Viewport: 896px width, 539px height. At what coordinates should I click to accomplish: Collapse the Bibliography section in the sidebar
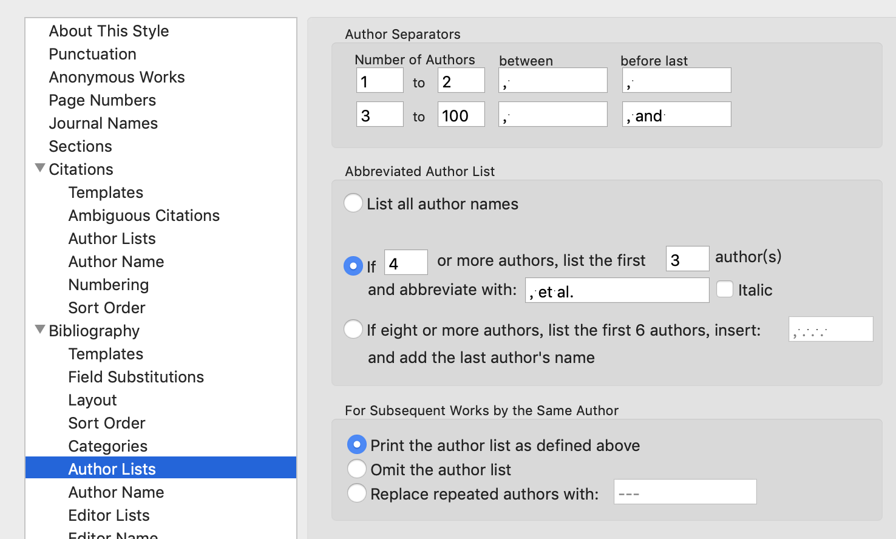pyautogui.click(x=39, y=330)
